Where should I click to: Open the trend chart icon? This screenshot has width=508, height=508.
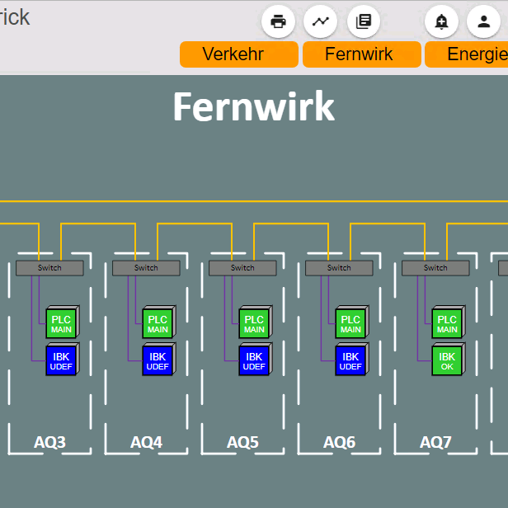320,21
